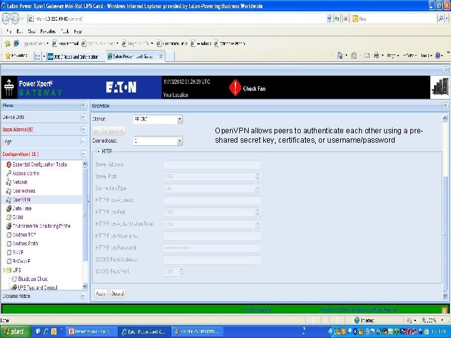Open the Connection Type dropdown
The height and width of the screenshot is (338, 451).
pos(257,188)
